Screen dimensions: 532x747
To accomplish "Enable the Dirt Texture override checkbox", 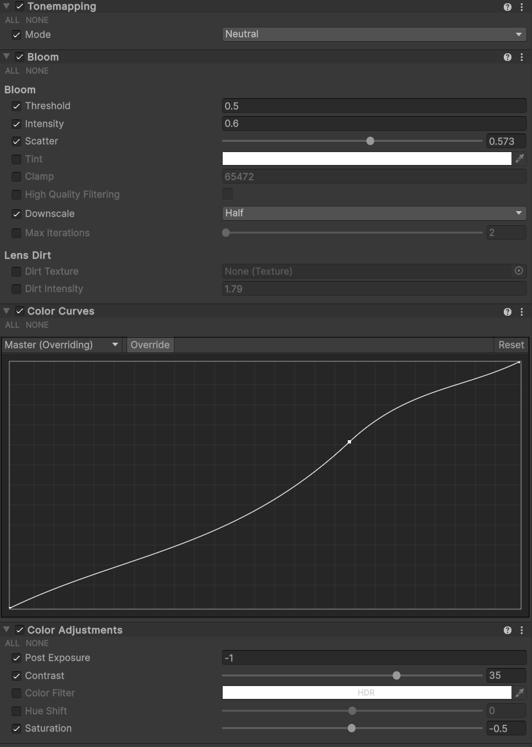I will (x=16, y=271).
